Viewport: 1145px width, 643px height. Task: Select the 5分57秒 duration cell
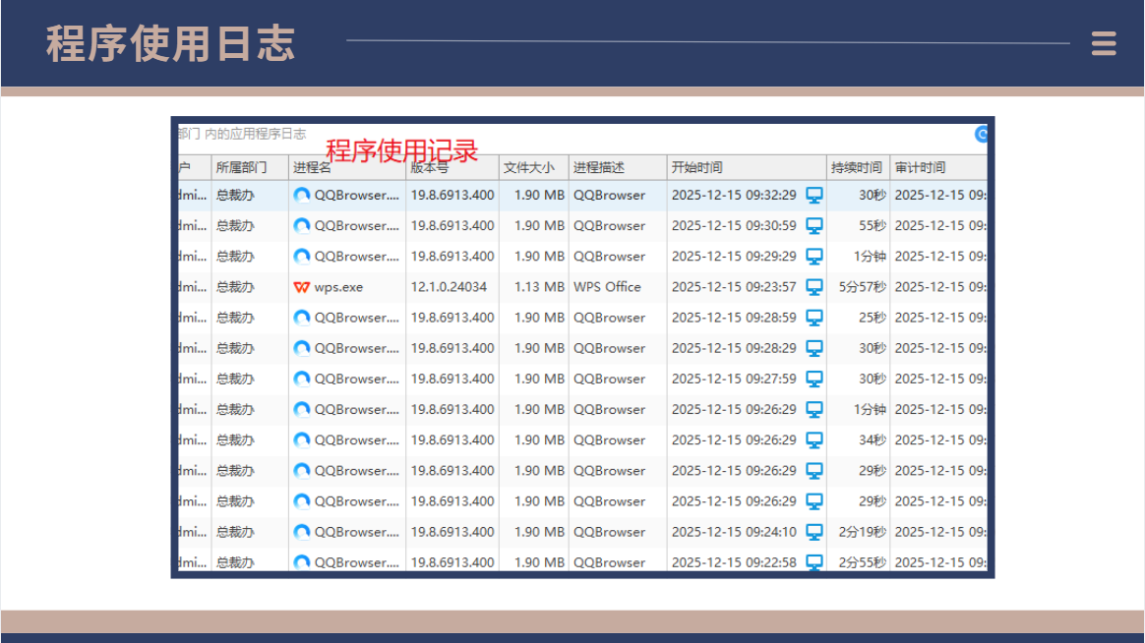point(862,287)
